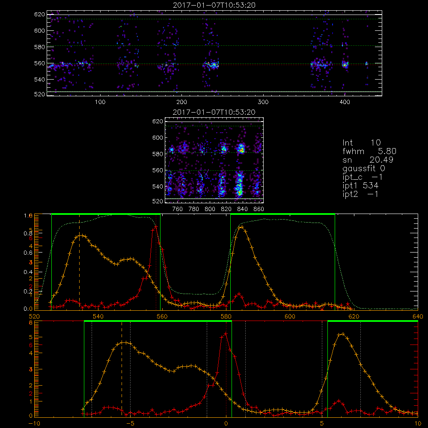428x428 pixels.
Task: Click x-axis label 560 on profile plot
Action: point(162,316)
